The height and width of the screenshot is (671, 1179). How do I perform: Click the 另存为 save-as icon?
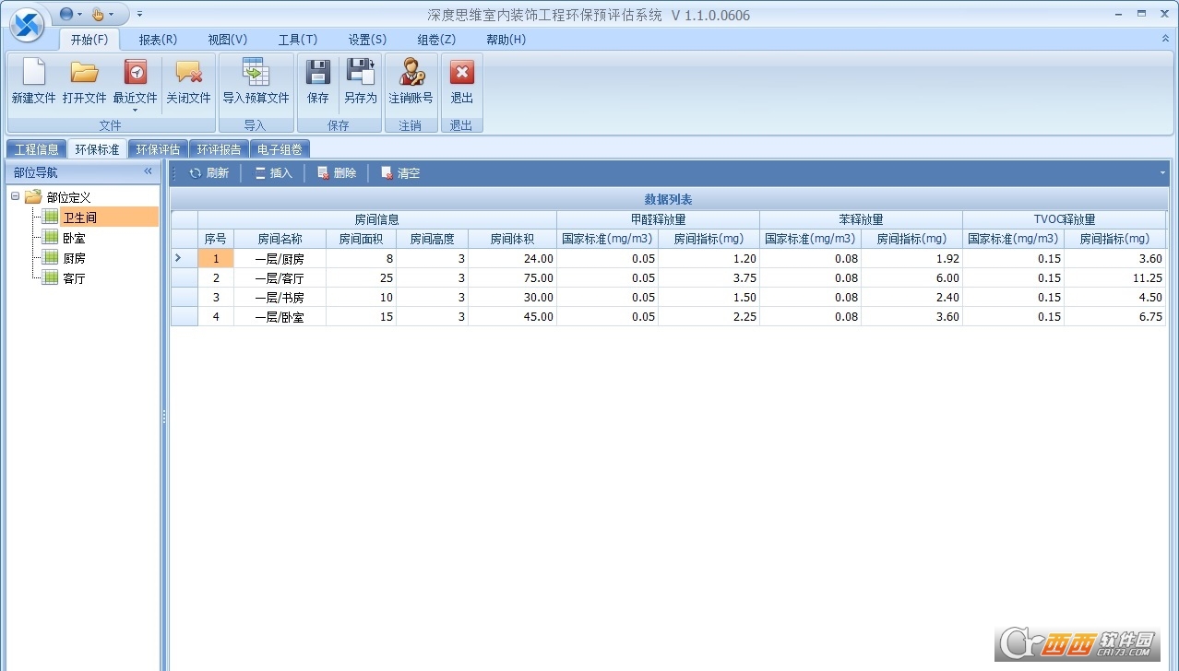(361, 73)
